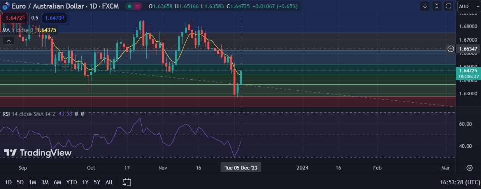Viewport: 481px width, 189px height.
Task: Open the TradingView logo link
Action: point(38,153)
